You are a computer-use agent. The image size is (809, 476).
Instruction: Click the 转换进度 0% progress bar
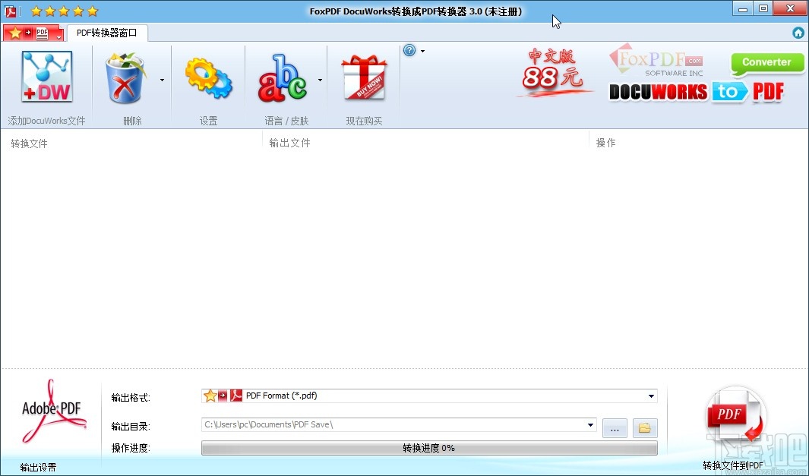(429, 448)
